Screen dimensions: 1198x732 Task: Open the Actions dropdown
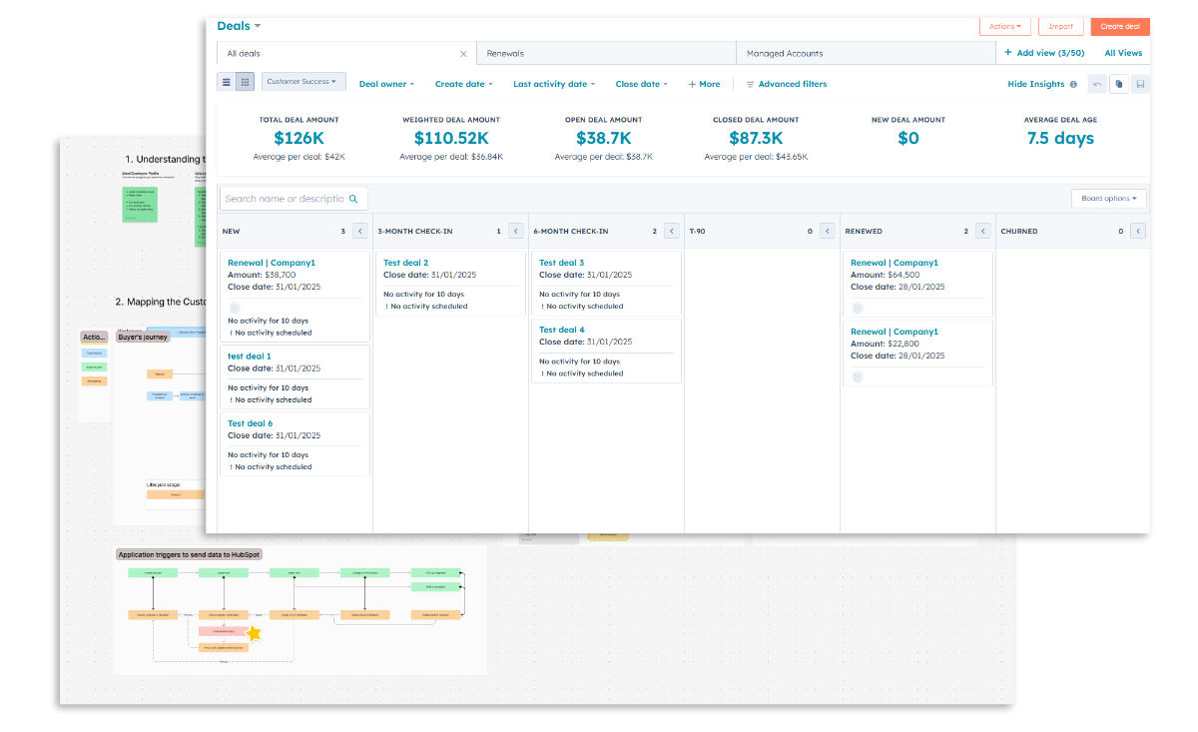tap(1004, 27)
